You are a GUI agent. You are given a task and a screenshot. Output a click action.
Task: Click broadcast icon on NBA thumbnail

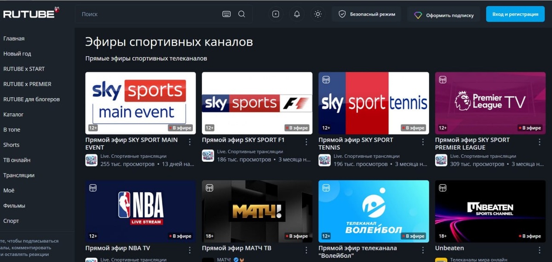(x=93, y=188)
